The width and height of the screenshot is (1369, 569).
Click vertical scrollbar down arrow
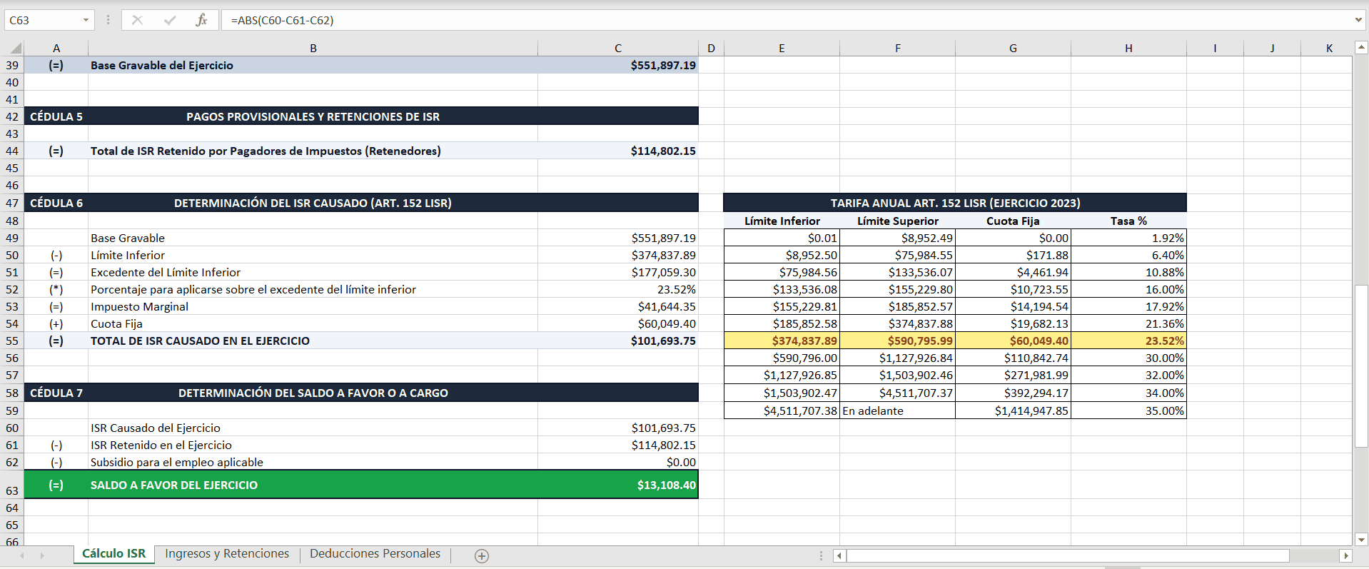pyautogui.click(x=1361, y=540)
